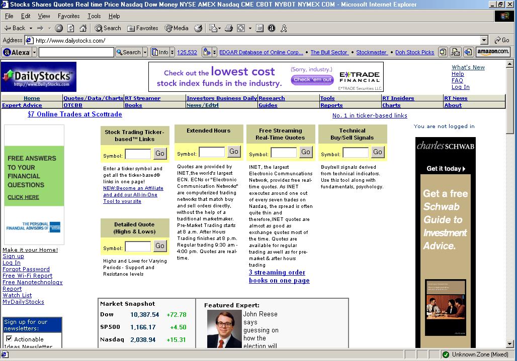Click the vertical scrollbar thumb
Viewport: 517px width, 361px height.
509,100
